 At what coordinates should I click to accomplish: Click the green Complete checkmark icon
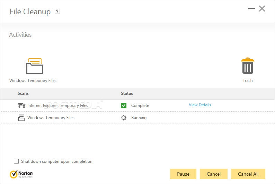click(x=124, y=106)
